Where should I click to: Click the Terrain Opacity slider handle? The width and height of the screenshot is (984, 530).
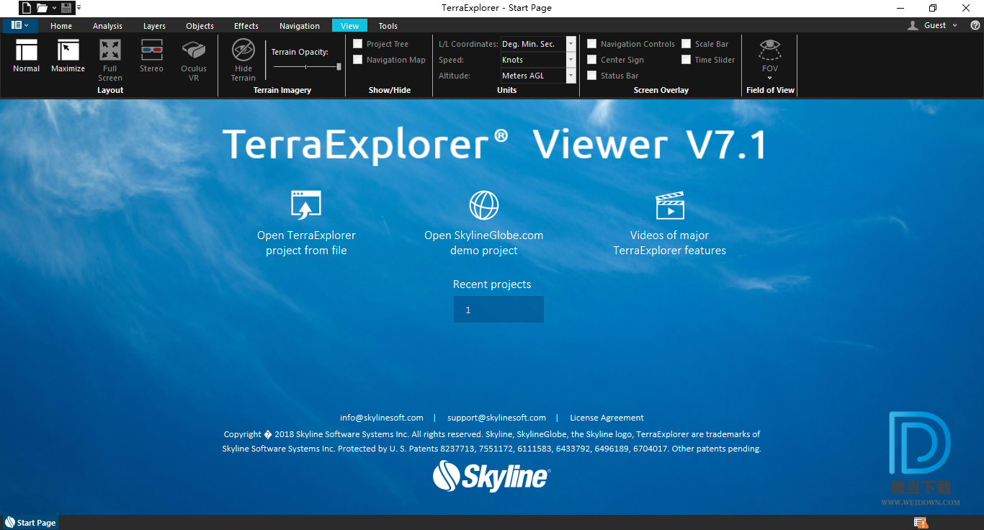tap(339, 66)
